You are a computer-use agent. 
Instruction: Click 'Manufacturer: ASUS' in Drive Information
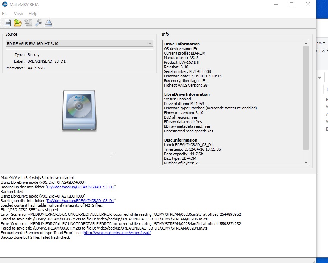pyautogui.click(x=181, y=58)
